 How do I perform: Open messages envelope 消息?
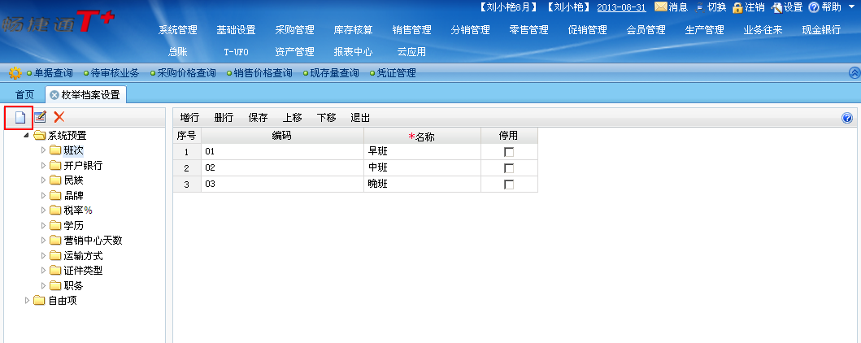point(671,7)
